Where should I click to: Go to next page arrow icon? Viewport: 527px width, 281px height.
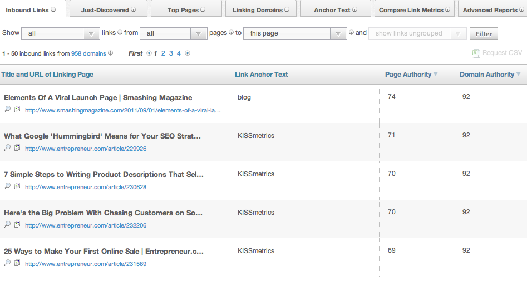tap(188, 53)
